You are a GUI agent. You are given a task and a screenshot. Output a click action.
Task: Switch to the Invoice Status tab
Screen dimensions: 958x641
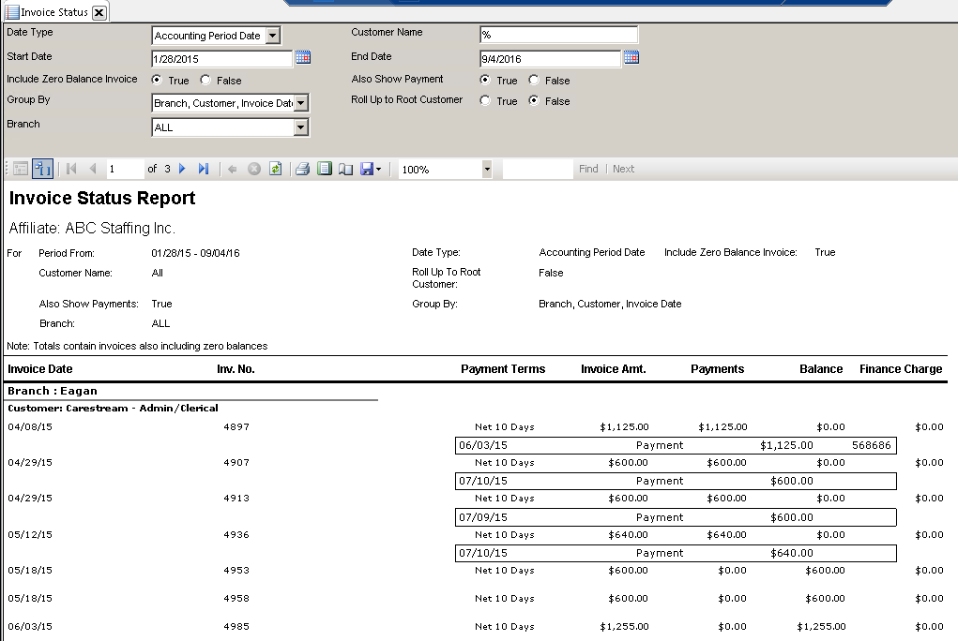coord(52,12)
